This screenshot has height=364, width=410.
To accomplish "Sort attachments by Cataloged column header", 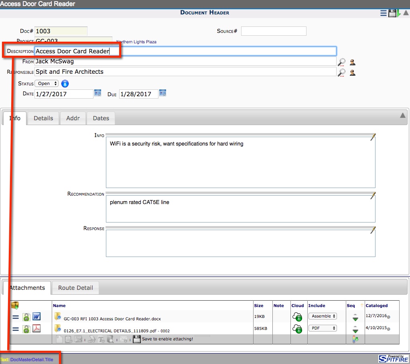I will click(377, 305).
